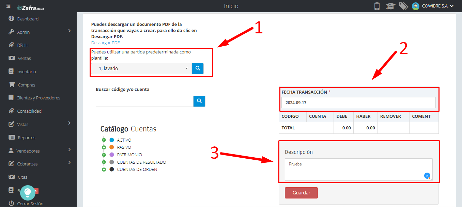The image size is (462, 207).
Task: Click the Inicio page title
Action: click(x=231, y=6)
